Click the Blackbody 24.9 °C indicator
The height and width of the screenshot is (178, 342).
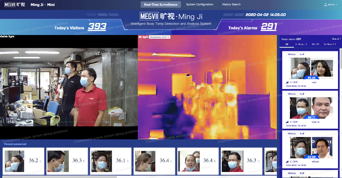pos(160,37)
